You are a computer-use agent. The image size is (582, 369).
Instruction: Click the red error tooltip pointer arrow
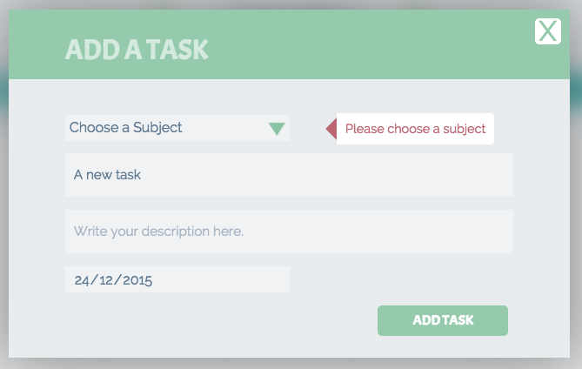pos(331,129)
